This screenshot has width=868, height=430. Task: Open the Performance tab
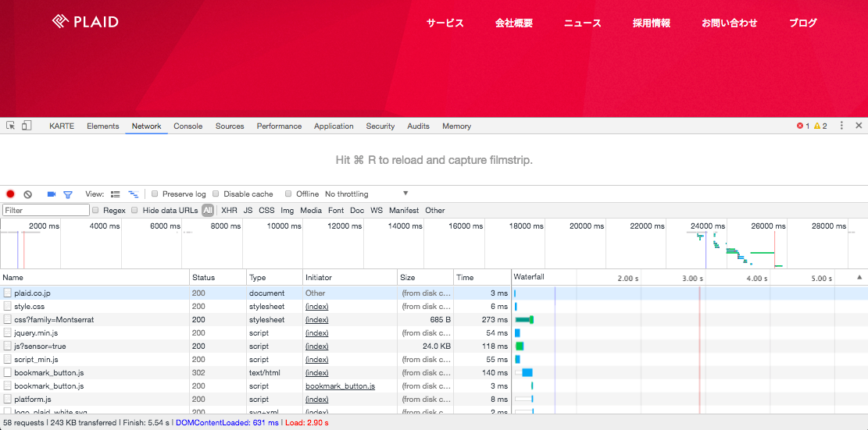[x=279, y=126]
